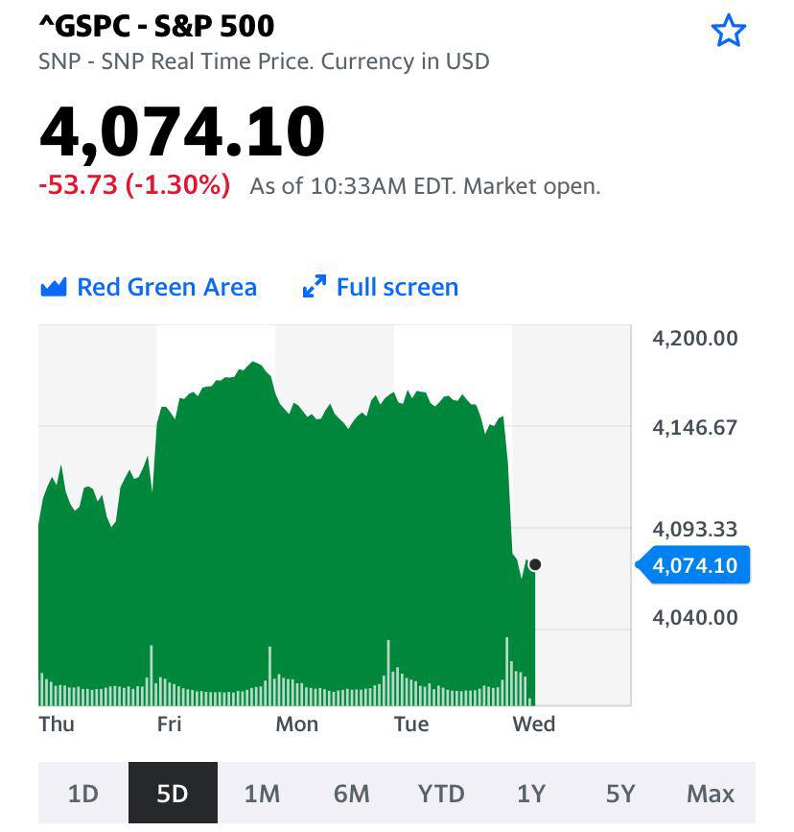Click the Red Green Area chart icon
The height and width of the screenshot is (832, 794).
coord(54,287)
